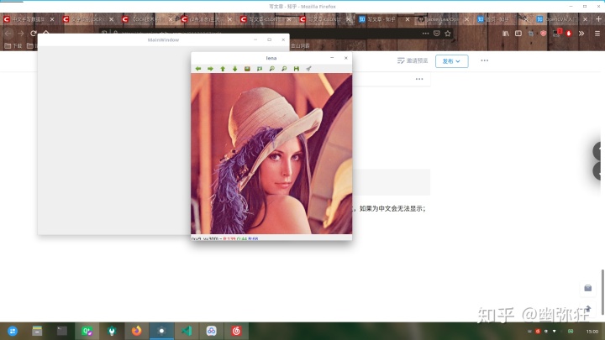Select text 如果为中文会无法显示
605x340 pixels.
(x=392, y=208)
